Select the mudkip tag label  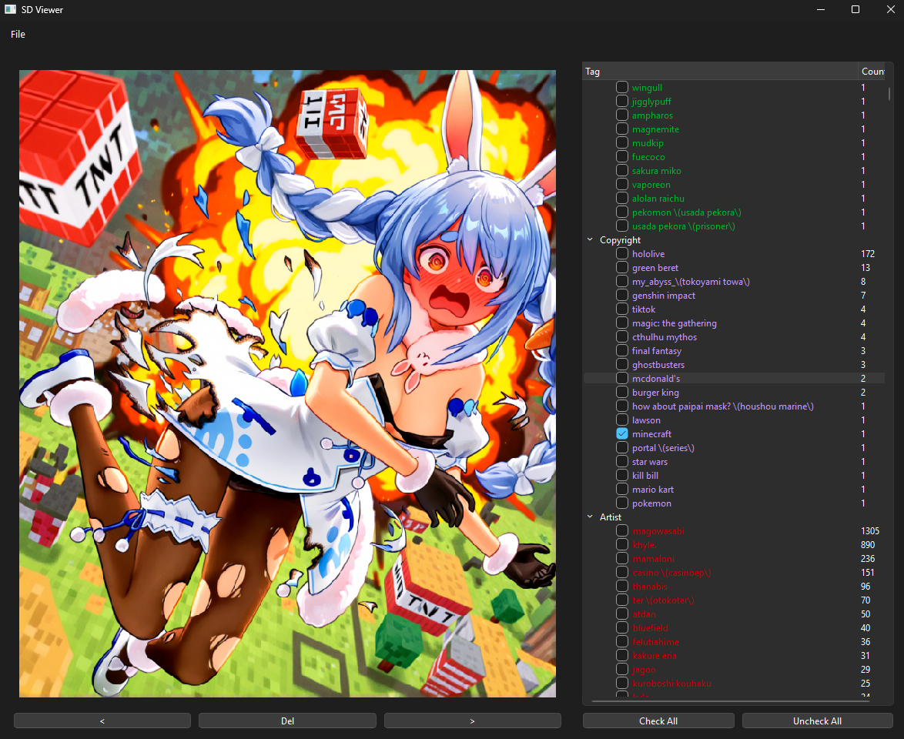648,143
